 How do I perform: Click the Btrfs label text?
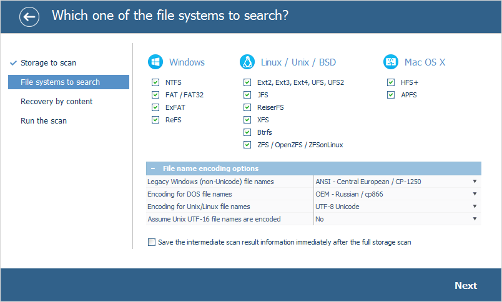(x=265, y=132)
